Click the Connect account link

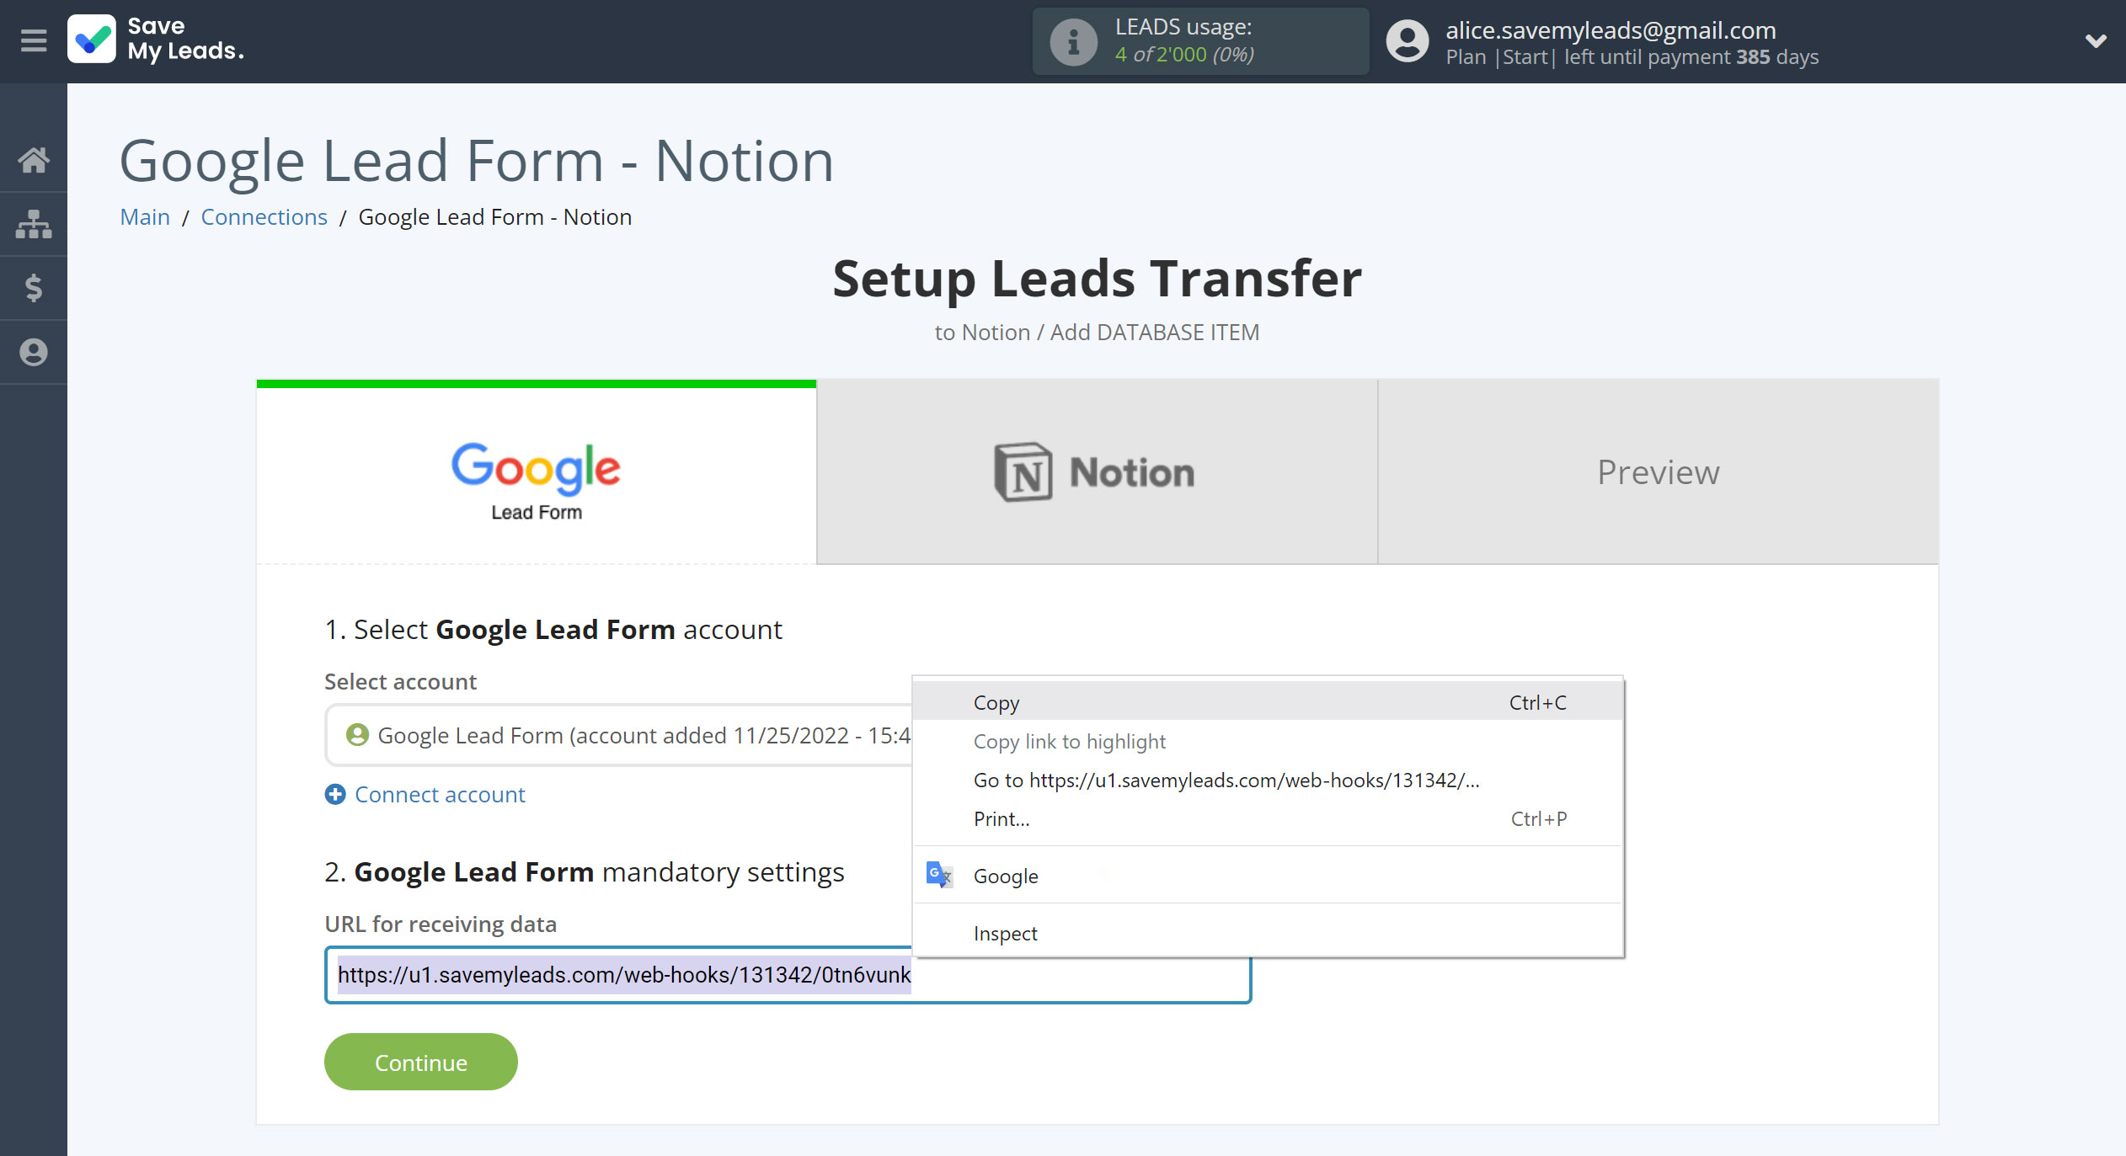point(440,794)
